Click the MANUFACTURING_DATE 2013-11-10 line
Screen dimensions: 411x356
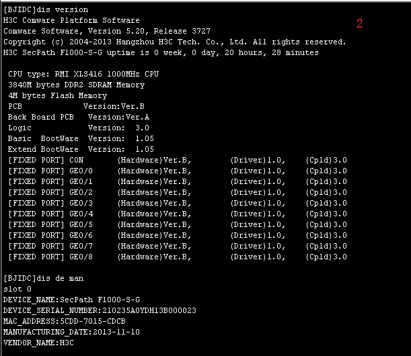click(x=71, y=332)
